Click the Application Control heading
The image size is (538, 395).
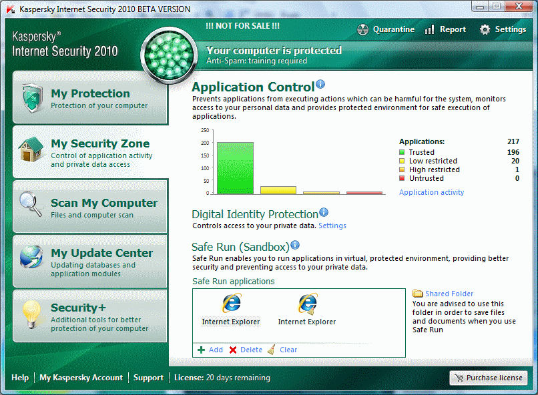coord(253,87)
